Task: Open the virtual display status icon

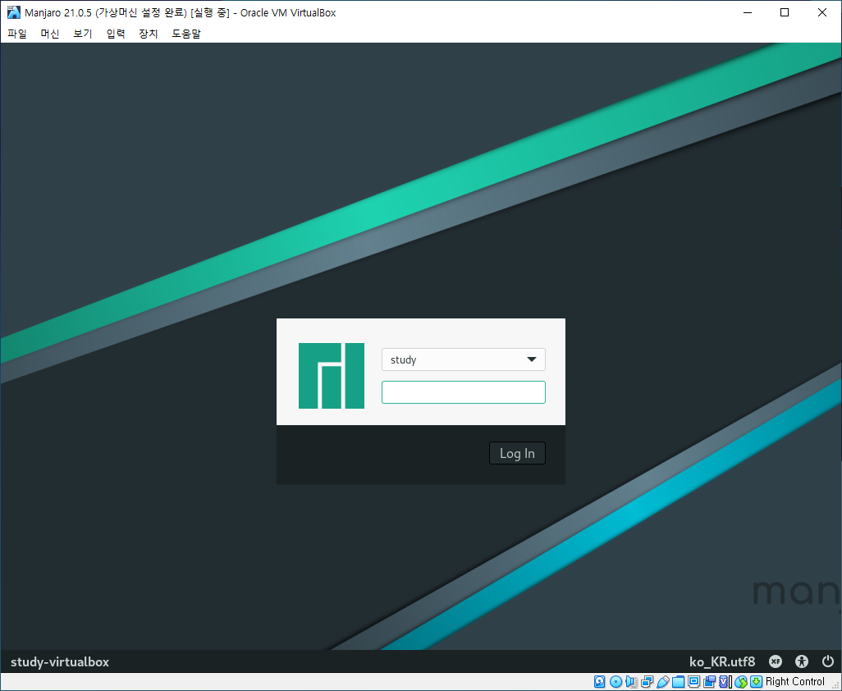Action: point(693,682)
